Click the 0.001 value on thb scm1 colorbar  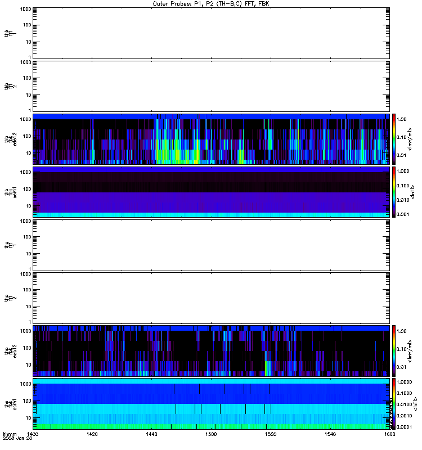pos(403,214)
